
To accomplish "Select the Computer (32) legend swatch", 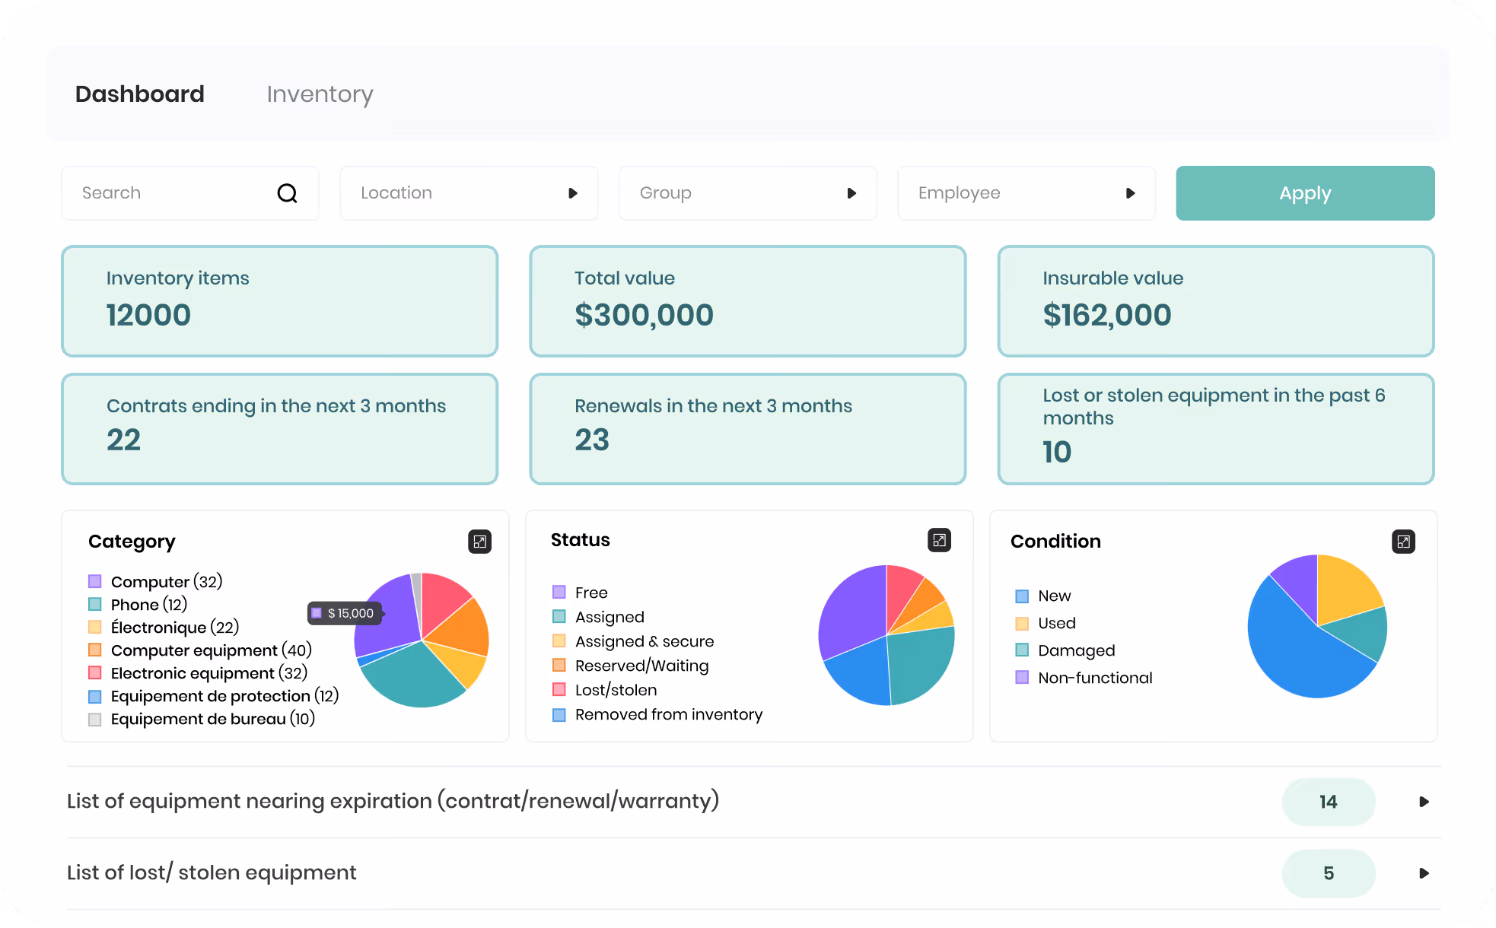I will (95, 582).
